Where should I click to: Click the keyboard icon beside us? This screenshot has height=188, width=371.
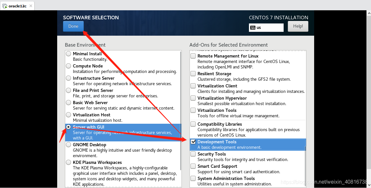(x=253, y=27)
